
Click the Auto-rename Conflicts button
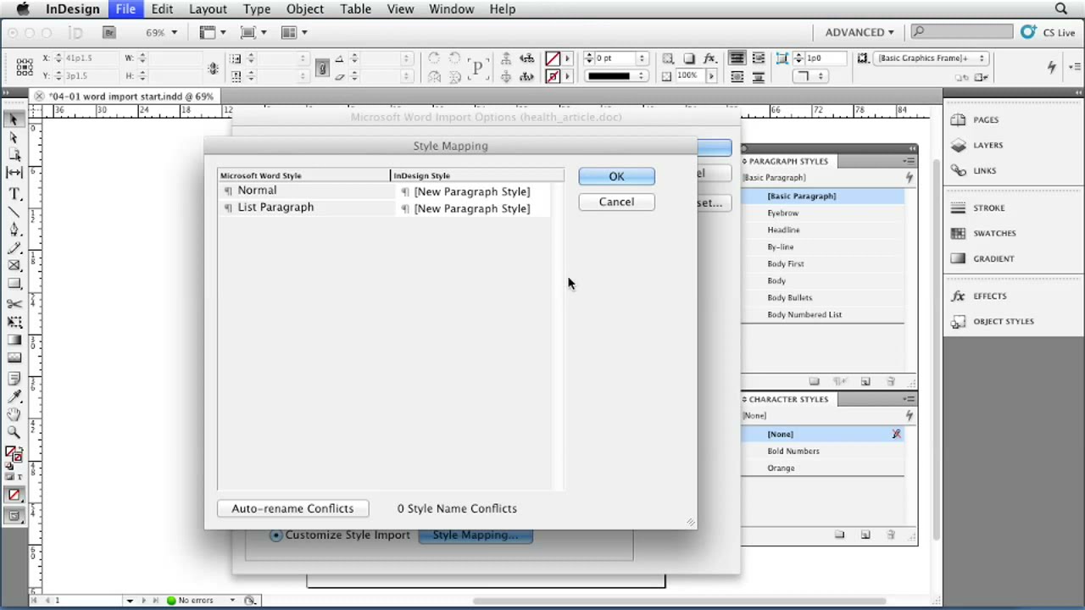[292, 508]
